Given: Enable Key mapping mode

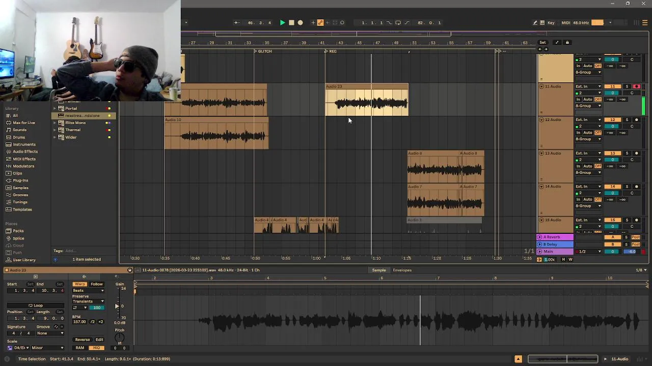Looking at the screenshot, I should pyautogui.click(x=551, y=22).
